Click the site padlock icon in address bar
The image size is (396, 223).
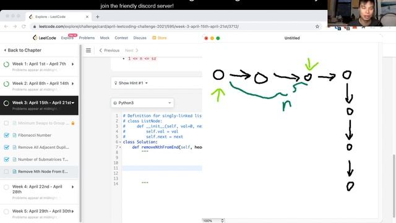point(35,27)
